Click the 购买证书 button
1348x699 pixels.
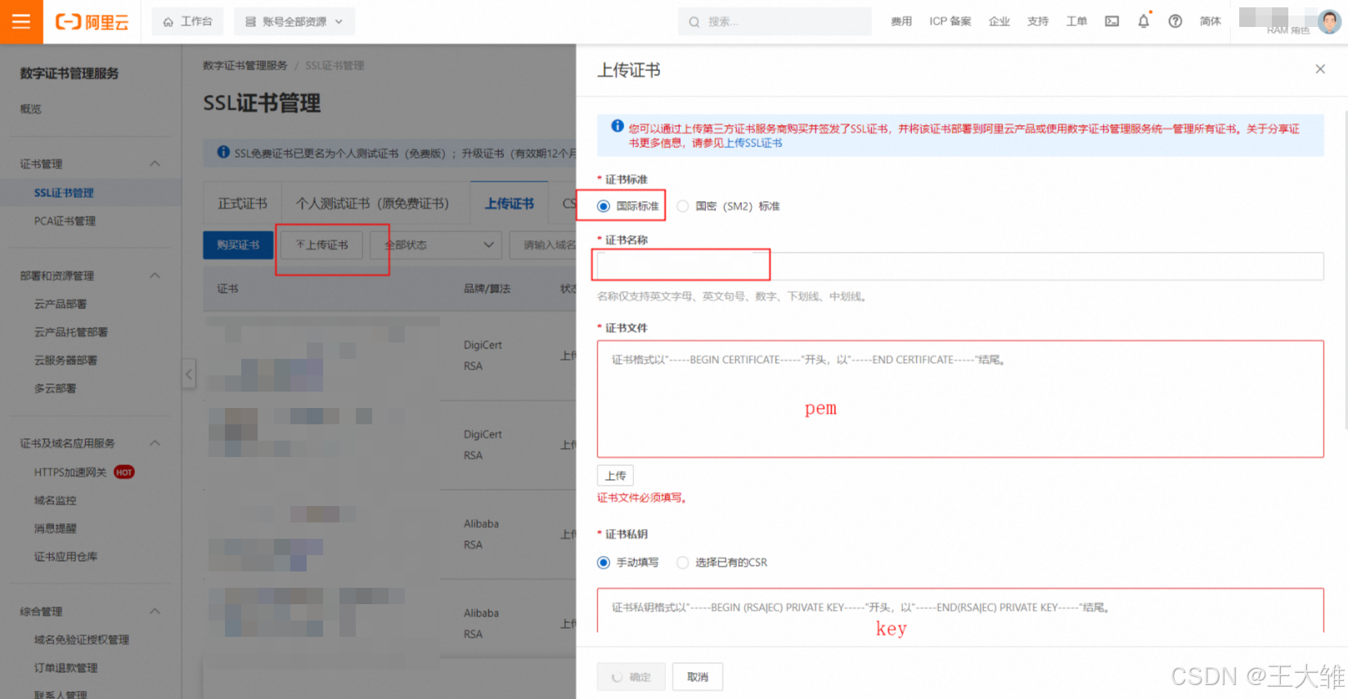coord(238,244)
